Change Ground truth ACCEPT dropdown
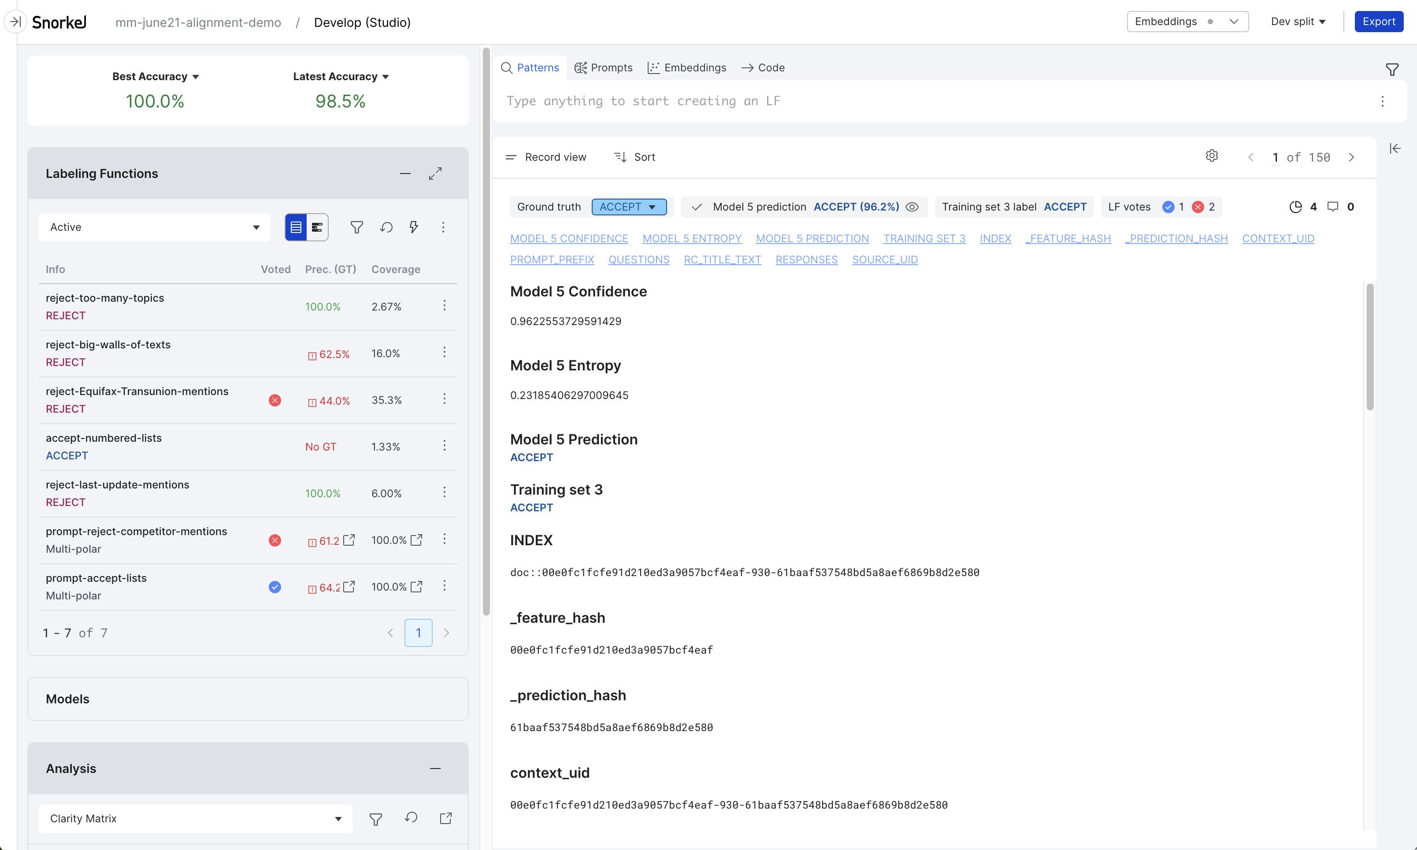 [629, 207]
